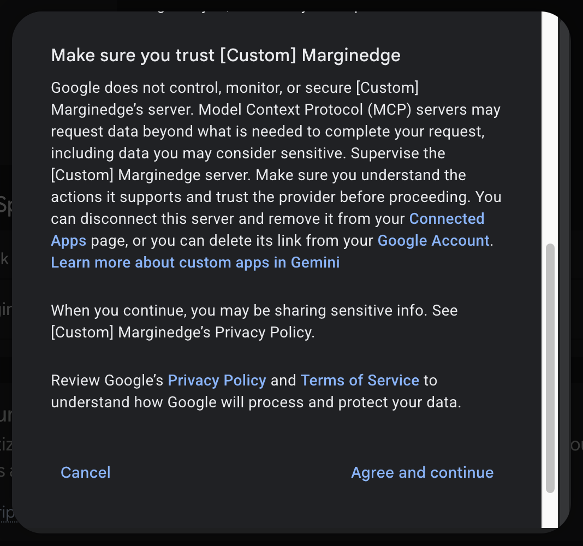The width and height of the screenshot is (583, 546).
Task: Click the scrollbar track below the thumb
Action: pyautogui.click(x=550, y=511)
